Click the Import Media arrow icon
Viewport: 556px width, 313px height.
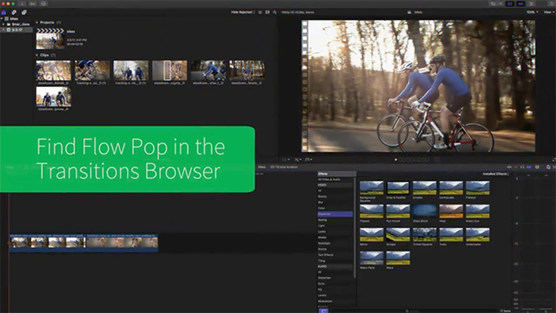click(21, 4)
